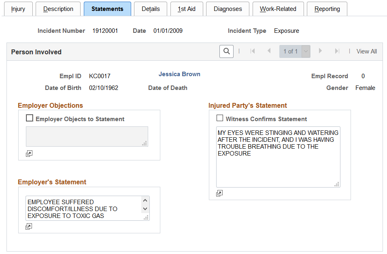Click the View All link
Screen dimensions: 387x254
[366, 51]
